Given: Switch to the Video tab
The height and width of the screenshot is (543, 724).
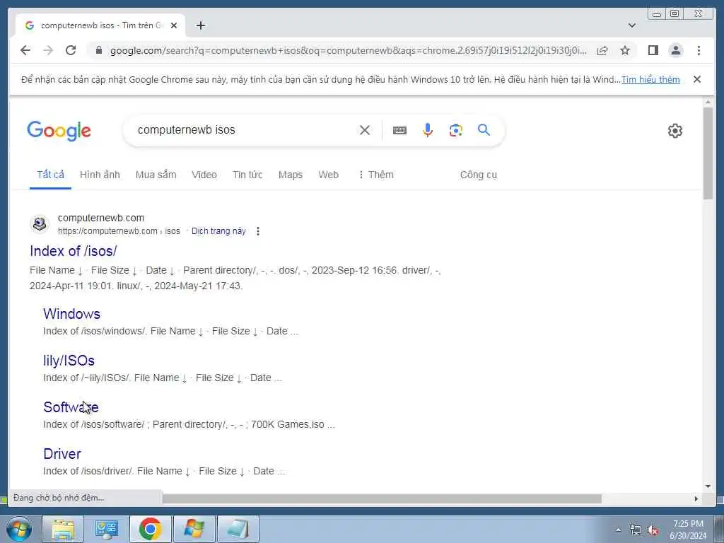Looking at the screenshot, I should tap(204, 175).
